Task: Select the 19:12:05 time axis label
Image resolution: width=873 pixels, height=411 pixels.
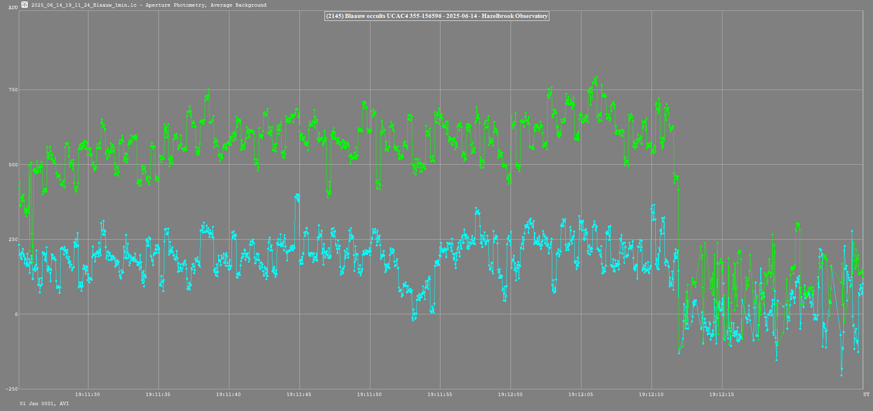Action: click(x=581, y=394)
